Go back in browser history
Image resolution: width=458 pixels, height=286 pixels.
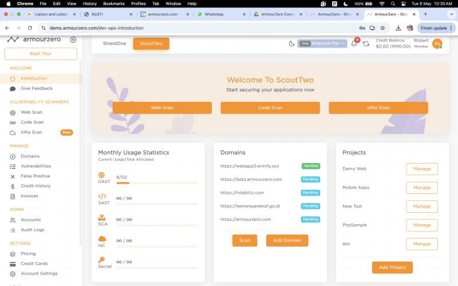pyautogui.click(x=7, y=28)
